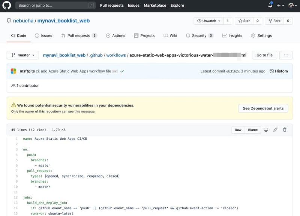Click 'name: Azure Static Web Apps CI/CD' line
The height and width of the screenshot is (216, 300).
pyautogui.click(x=55, y=139)
